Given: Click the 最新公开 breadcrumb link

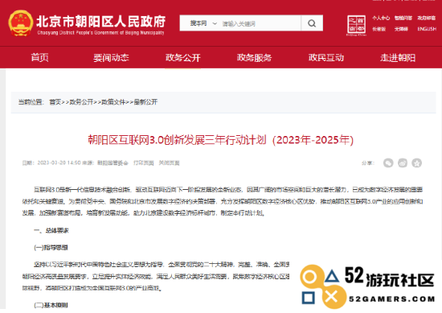Looking at the screenshot, I should point(145,102).
